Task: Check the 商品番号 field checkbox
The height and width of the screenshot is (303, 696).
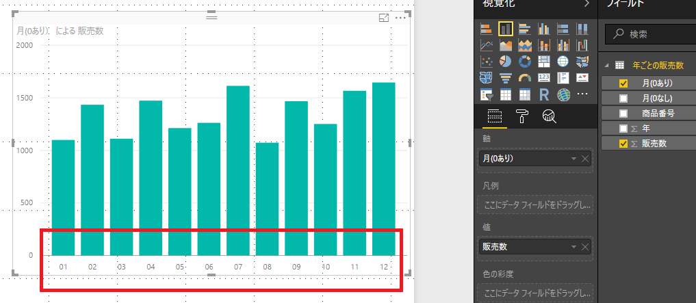Action: point(623,113)
